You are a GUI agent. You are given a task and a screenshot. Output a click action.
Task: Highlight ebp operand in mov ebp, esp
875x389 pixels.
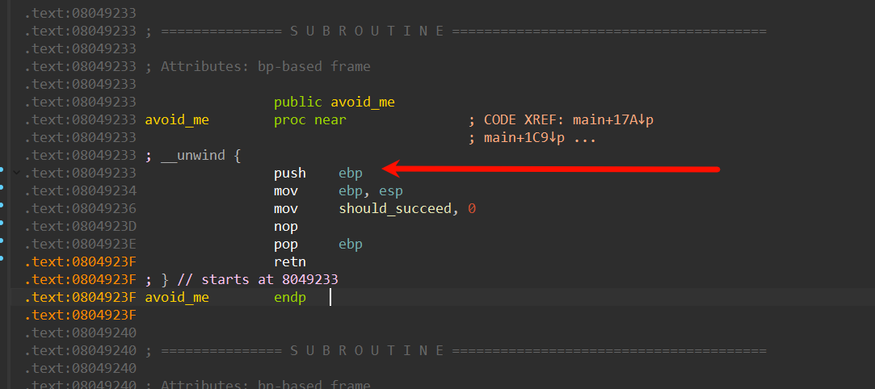coord(351,191)
